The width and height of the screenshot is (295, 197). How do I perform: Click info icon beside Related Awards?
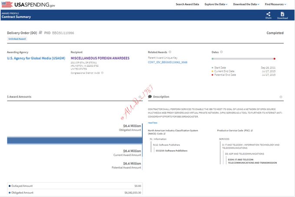coord(170,52)
